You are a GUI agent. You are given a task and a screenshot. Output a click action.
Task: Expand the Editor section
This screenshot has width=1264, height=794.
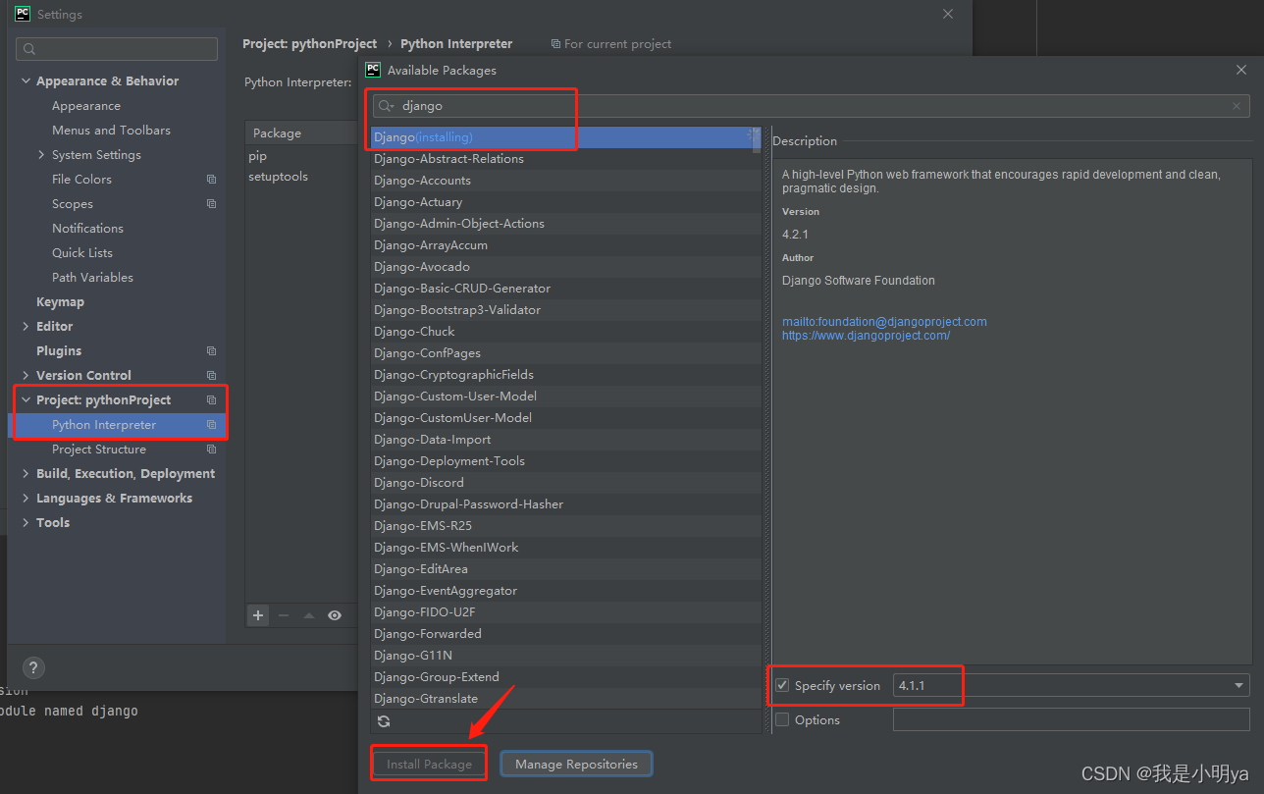coord(26,327)
